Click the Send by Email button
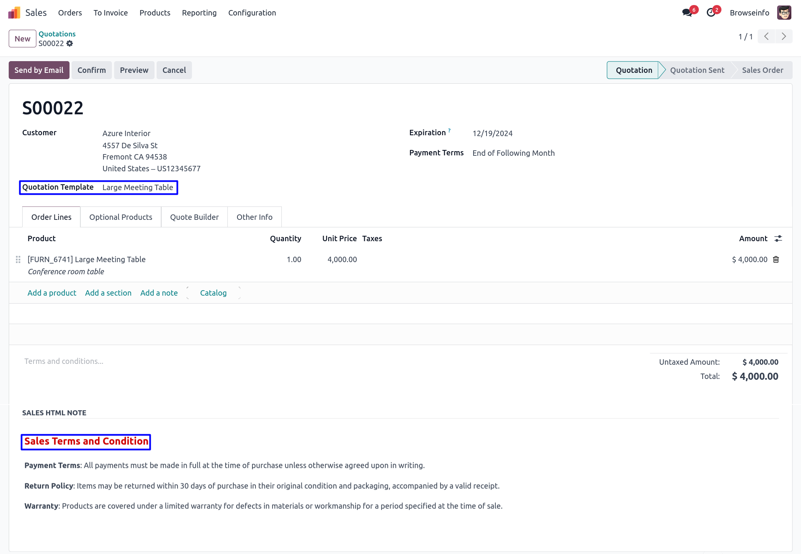The image size is (801, 554). pos(39,70)
